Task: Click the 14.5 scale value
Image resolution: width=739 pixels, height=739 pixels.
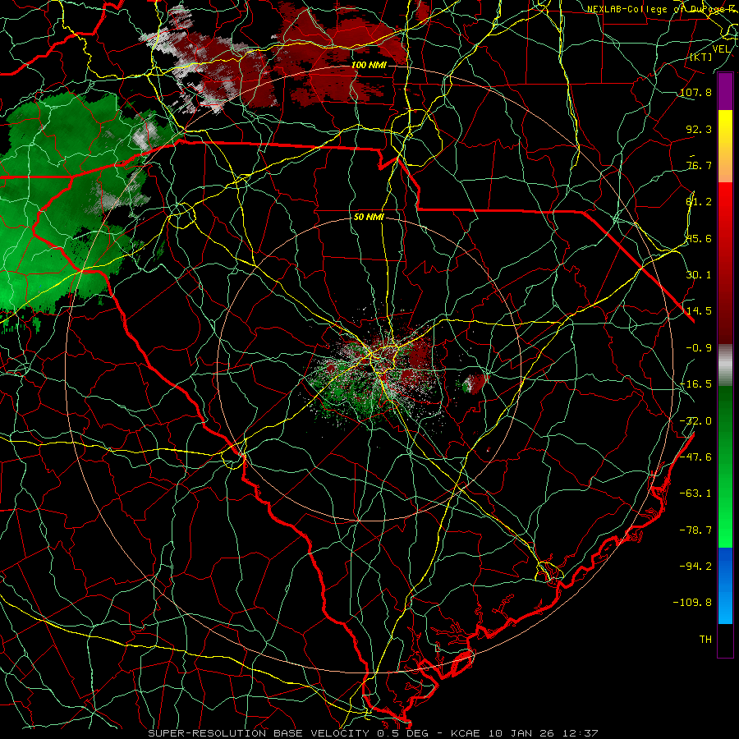Action: point(699,311)
